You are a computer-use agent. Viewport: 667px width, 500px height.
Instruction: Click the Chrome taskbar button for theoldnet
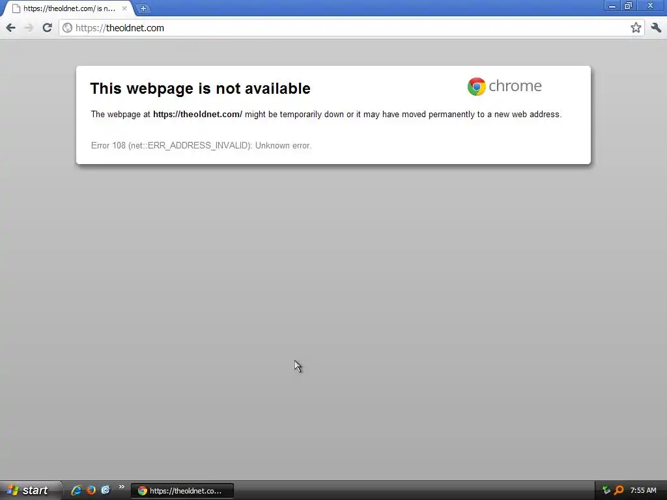click(x=182, y=491)
